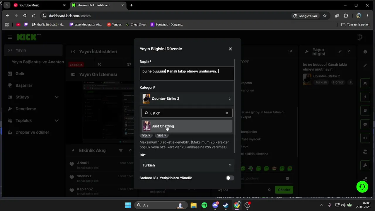Open Yayın Bağlantısı ve Anahtarı page
The width and height of the screenshot is (375, 211).
point(38,62)
